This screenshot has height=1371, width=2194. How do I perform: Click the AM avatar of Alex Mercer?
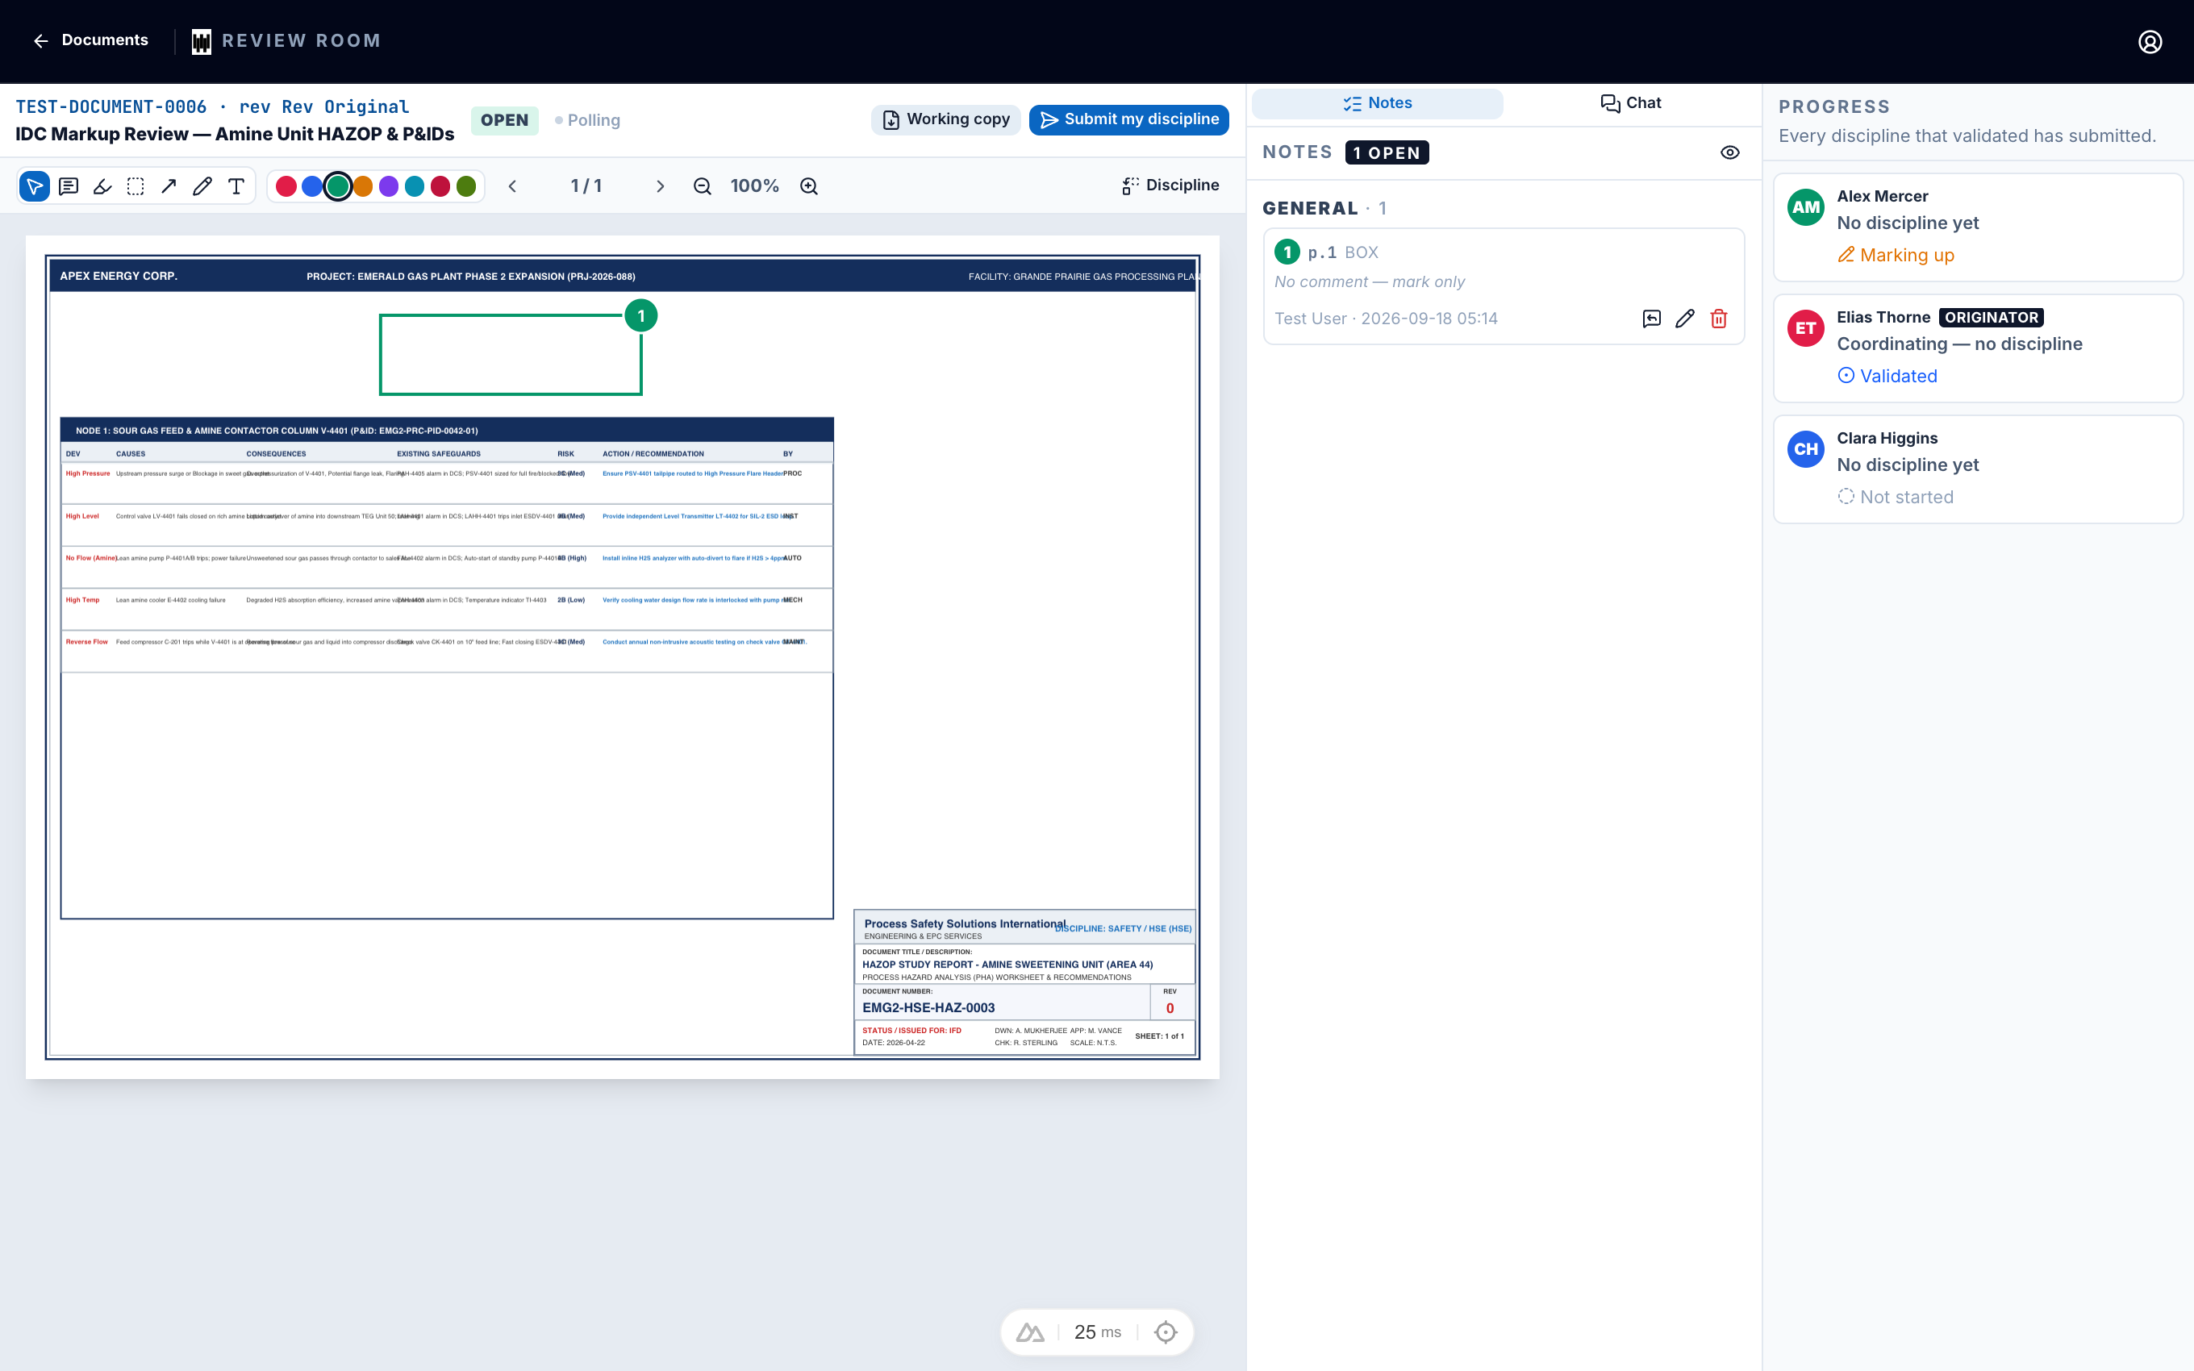(1805, 206)
